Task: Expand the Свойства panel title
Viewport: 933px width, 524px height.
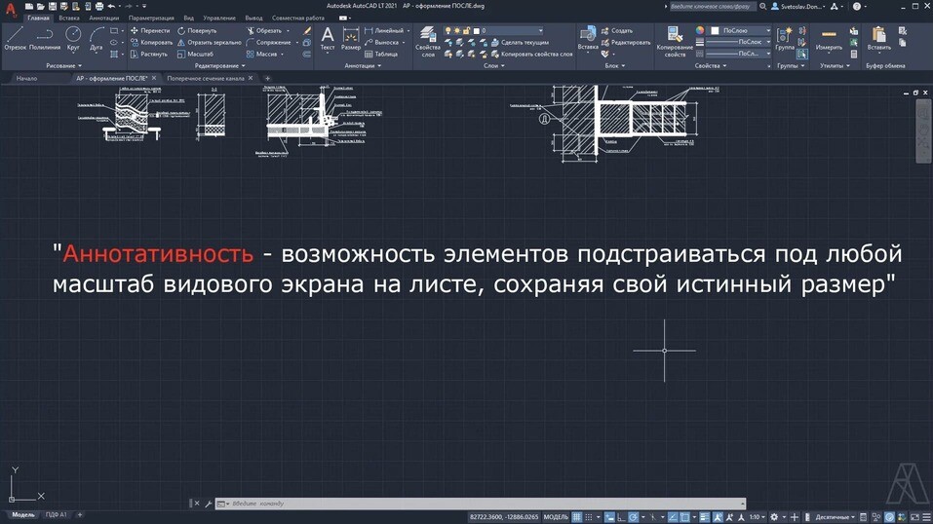Action: tap(711, 66)
